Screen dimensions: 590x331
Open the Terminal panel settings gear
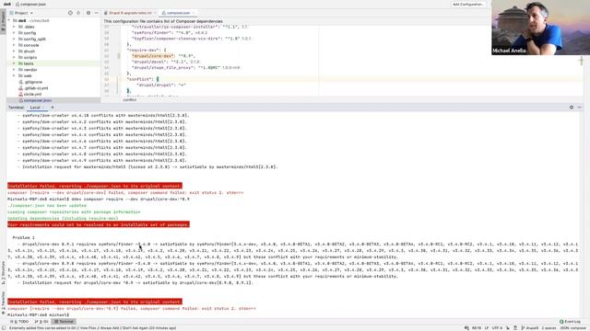572,108
